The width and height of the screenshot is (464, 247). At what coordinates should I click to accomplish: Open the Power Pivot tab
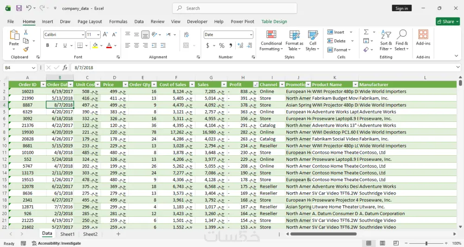[242, 22]
